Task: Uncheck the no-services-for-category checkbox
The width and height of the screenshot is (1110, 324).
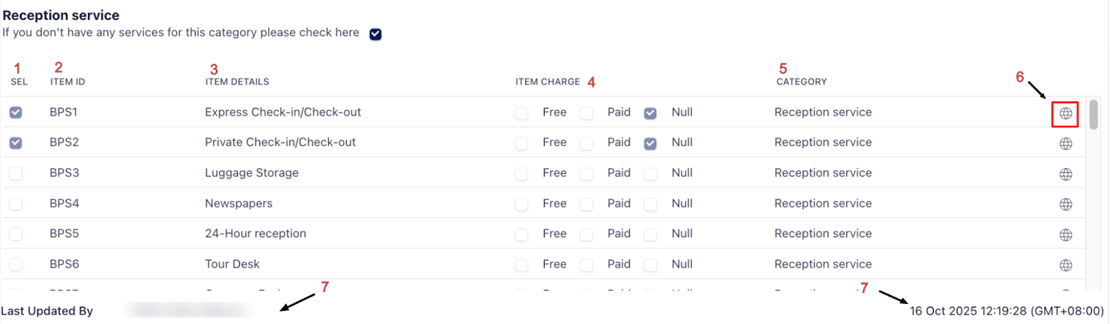Action: [x=375, y=34]
